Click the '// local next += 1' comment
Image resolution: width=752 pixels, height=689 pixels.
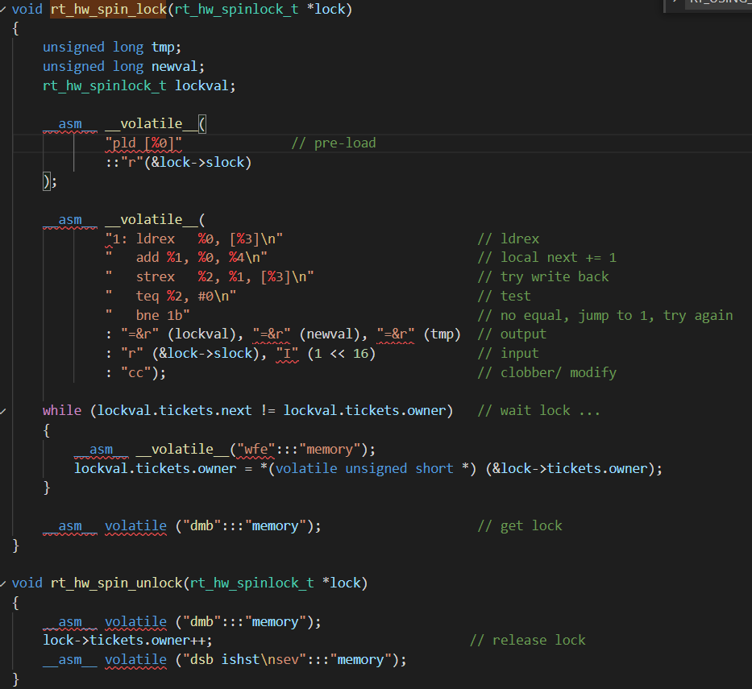[546, 258]
